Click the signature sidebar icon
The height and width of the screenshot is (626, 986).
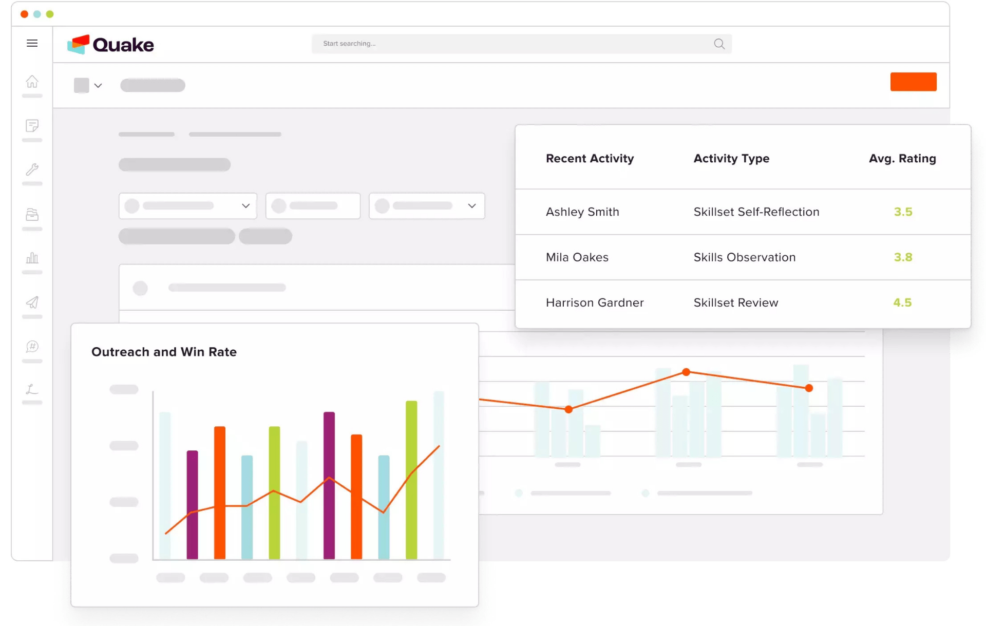pos(32,389)
